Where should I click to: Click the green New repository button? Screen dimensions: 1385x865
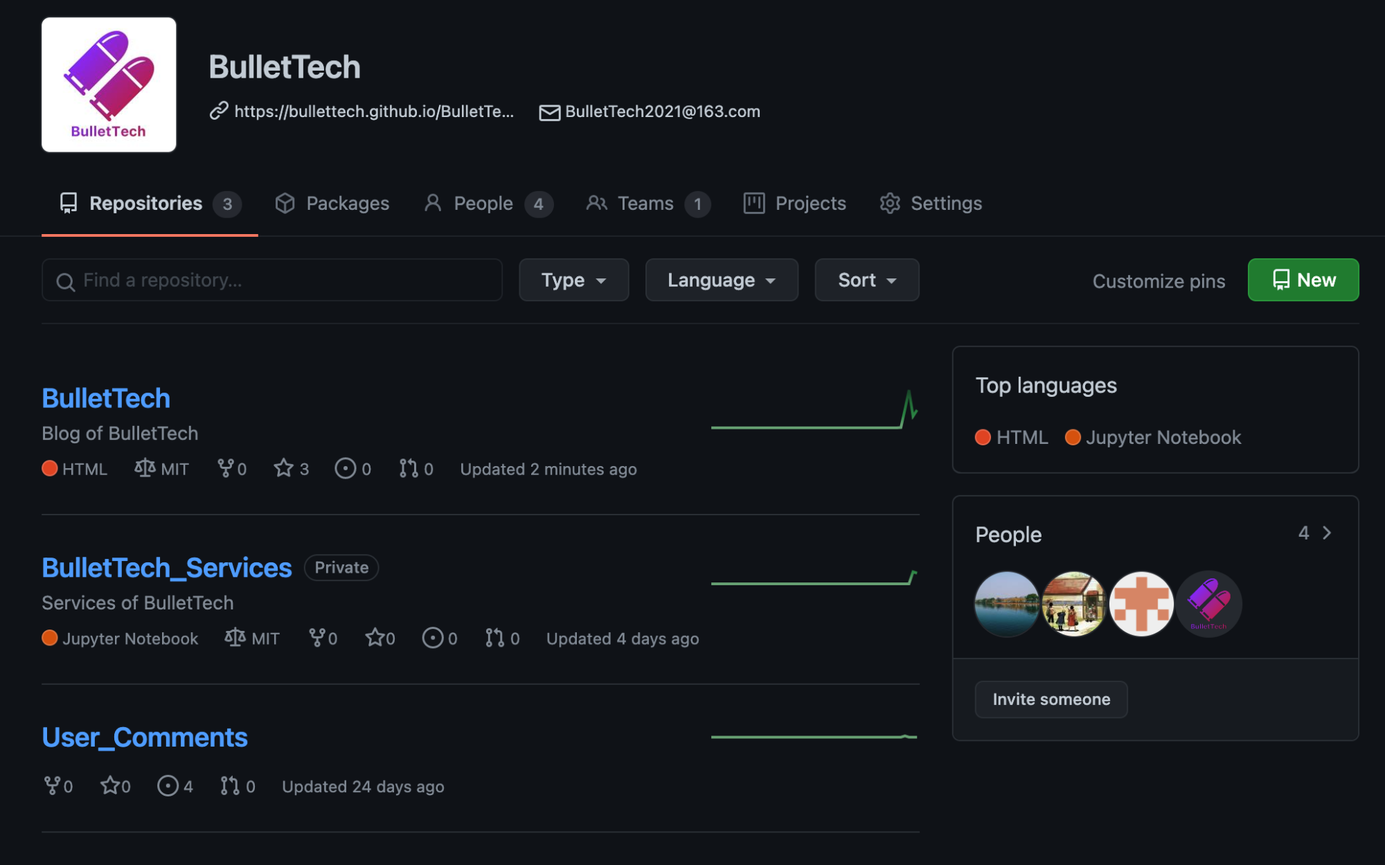coord(1303,280)
